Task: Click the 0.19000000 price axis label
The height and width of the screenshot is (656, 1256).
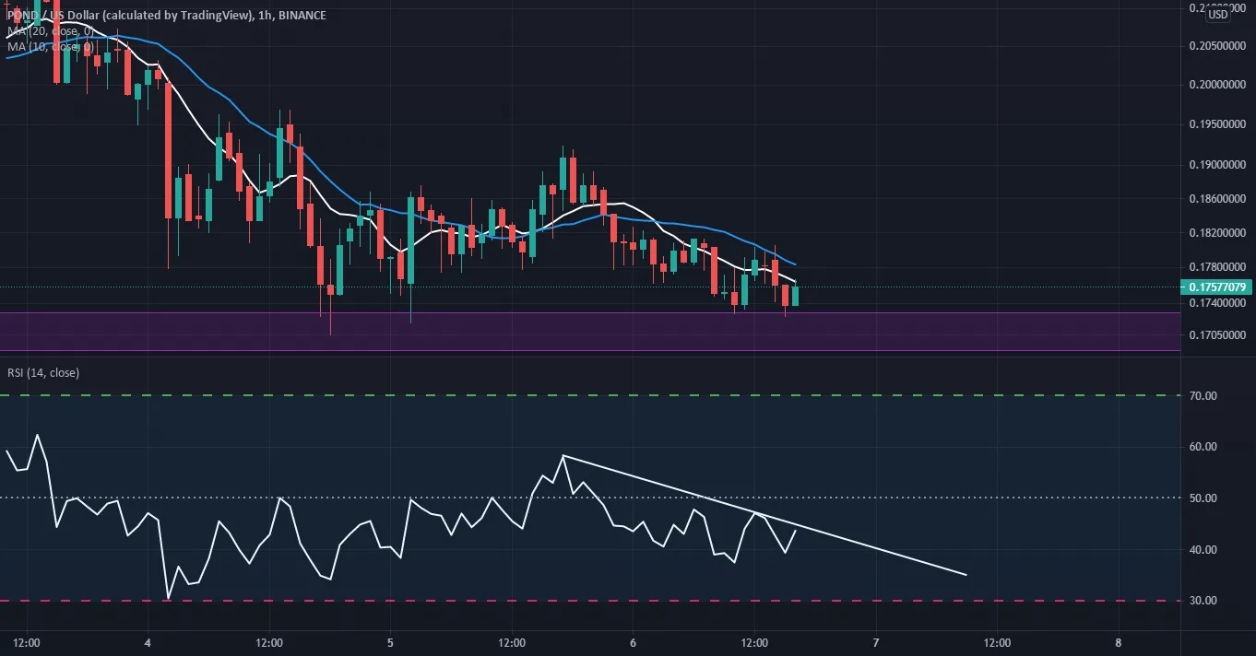Action: 1216,165
